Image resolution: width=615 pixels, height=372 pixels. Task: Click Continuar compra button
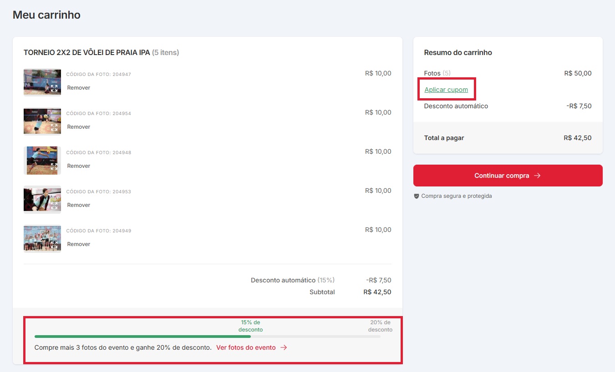(x=508, y=176)
